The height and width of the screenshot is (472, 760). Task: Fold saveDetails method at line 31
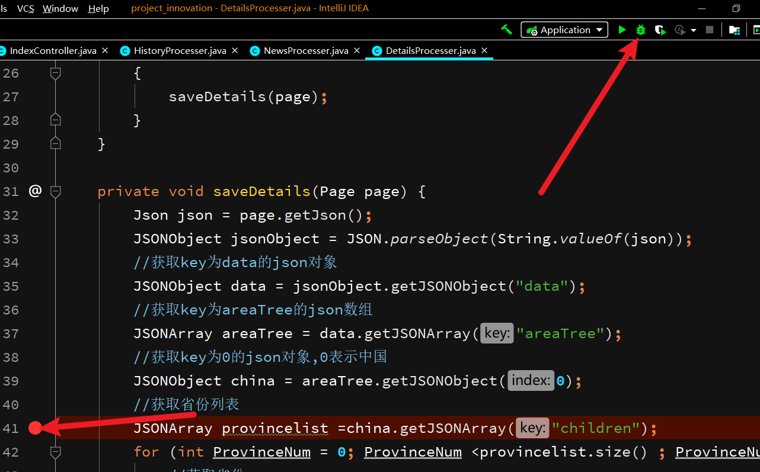pyautogui.click(x=56, y=191)
